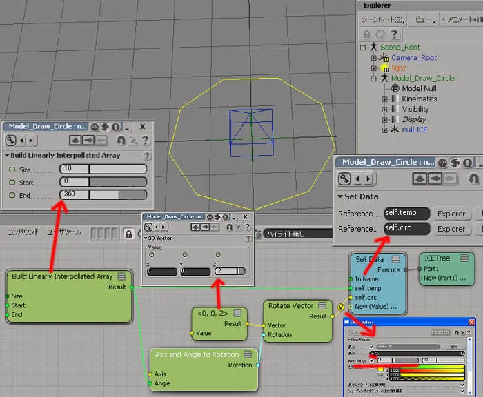The image size is (483, 397).
Task: Toggle the End animation checkbox
Action: [12, 195]
